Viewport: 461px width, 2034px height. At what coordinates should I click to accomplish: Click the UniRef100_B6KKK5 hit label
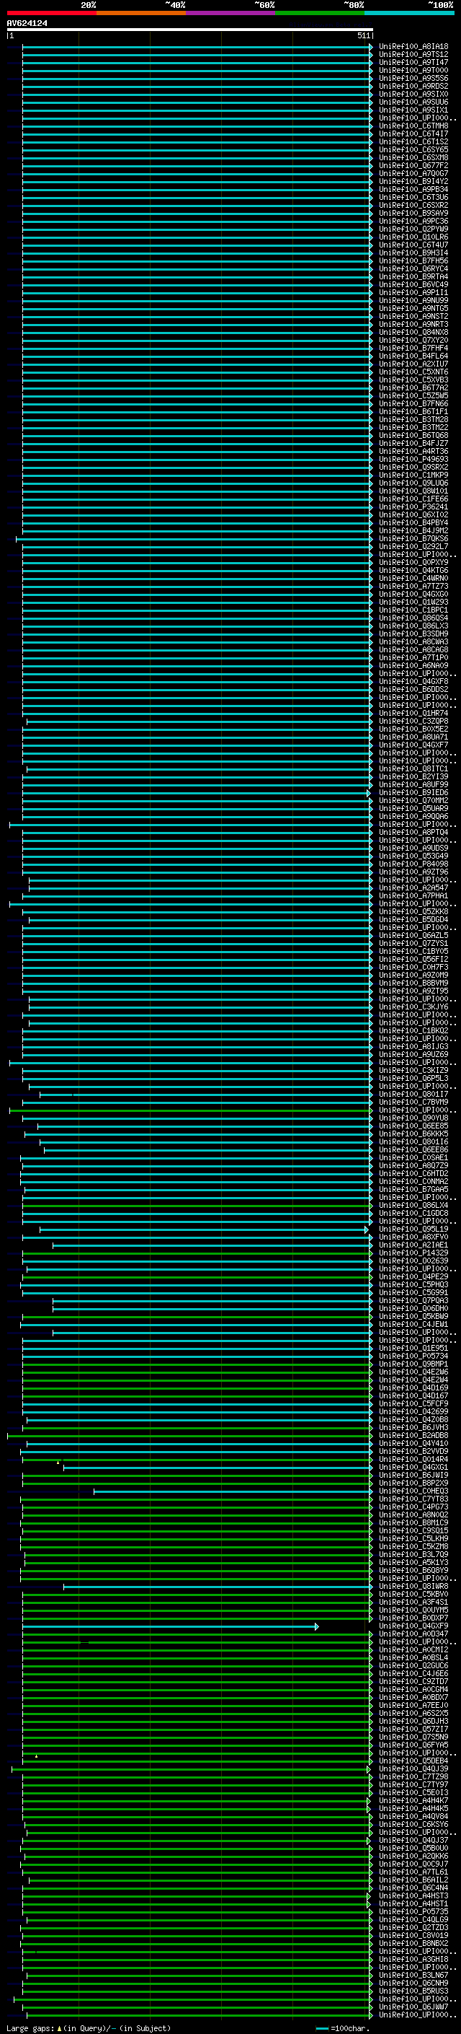click(413, 1134)
